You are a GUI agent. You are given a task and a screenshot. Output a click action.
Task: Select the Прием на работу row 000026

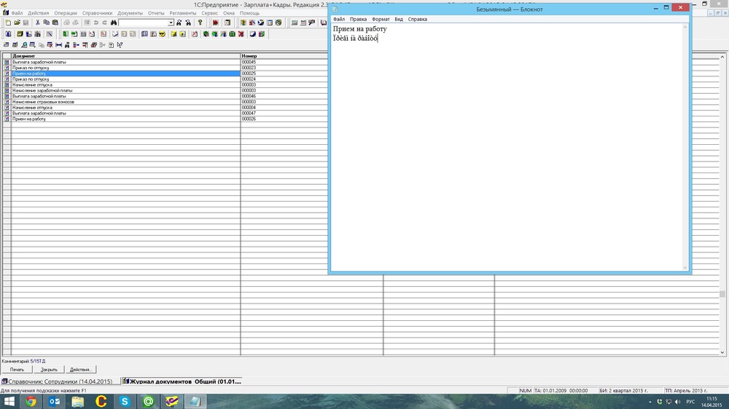(x=125, y=119)
